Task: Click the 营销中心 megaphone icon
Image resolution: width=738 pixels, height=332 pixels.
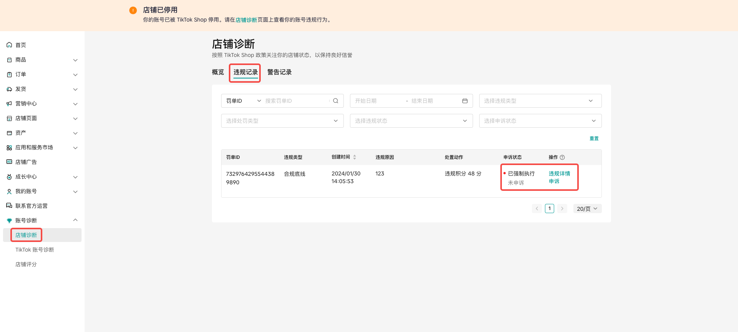Action: click(9, 103)
